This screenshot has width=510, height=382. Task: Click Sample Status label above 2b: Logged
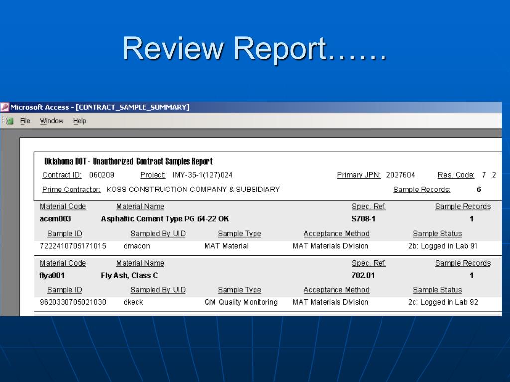click(437, 234)
